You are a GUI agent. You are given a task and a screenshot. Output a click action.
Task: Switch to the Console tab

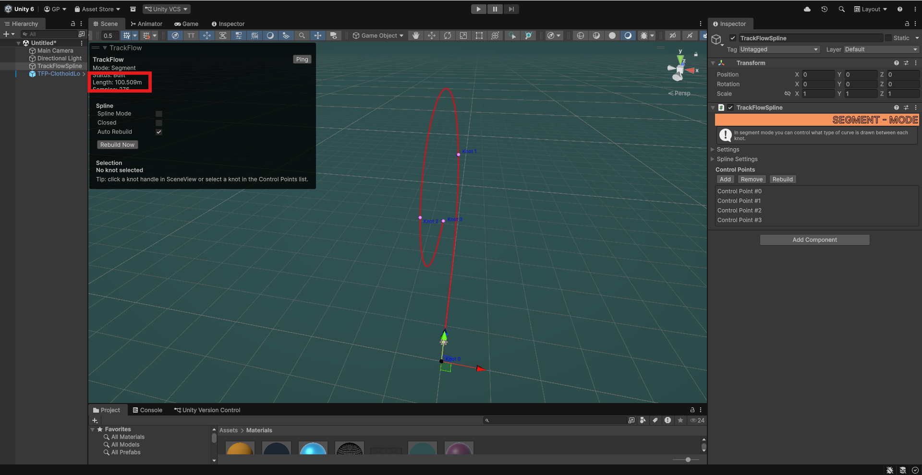(x=147, y=410)
